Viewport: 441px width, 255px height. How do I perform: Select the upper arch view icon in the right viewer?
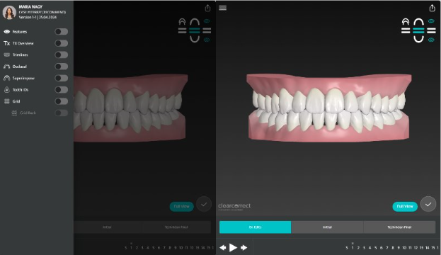click(418, 22)
